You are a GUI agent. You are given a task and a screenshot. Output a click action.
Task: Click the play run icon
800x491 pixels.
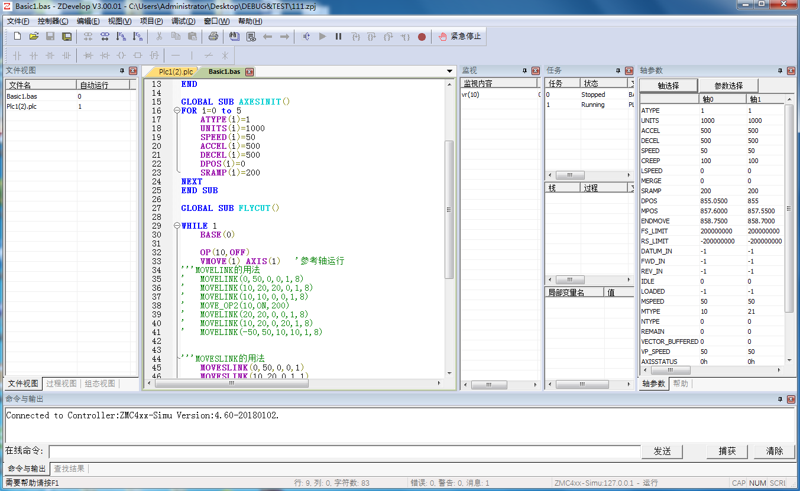point(322,37)
